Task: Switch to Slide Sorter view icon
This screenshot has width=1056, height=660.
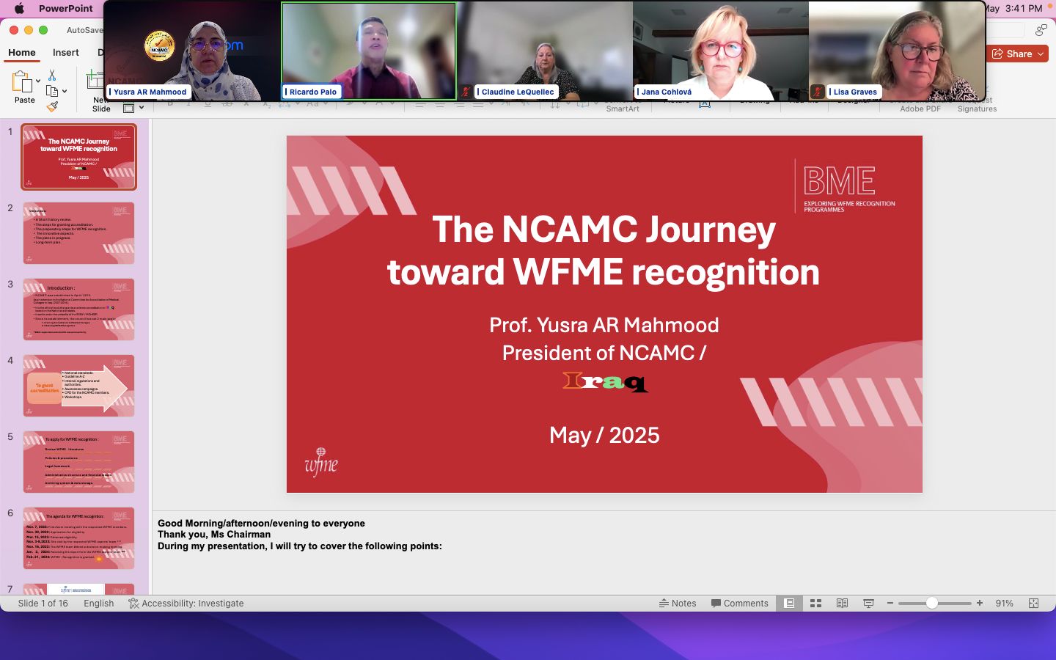Action: pos(815,604)
